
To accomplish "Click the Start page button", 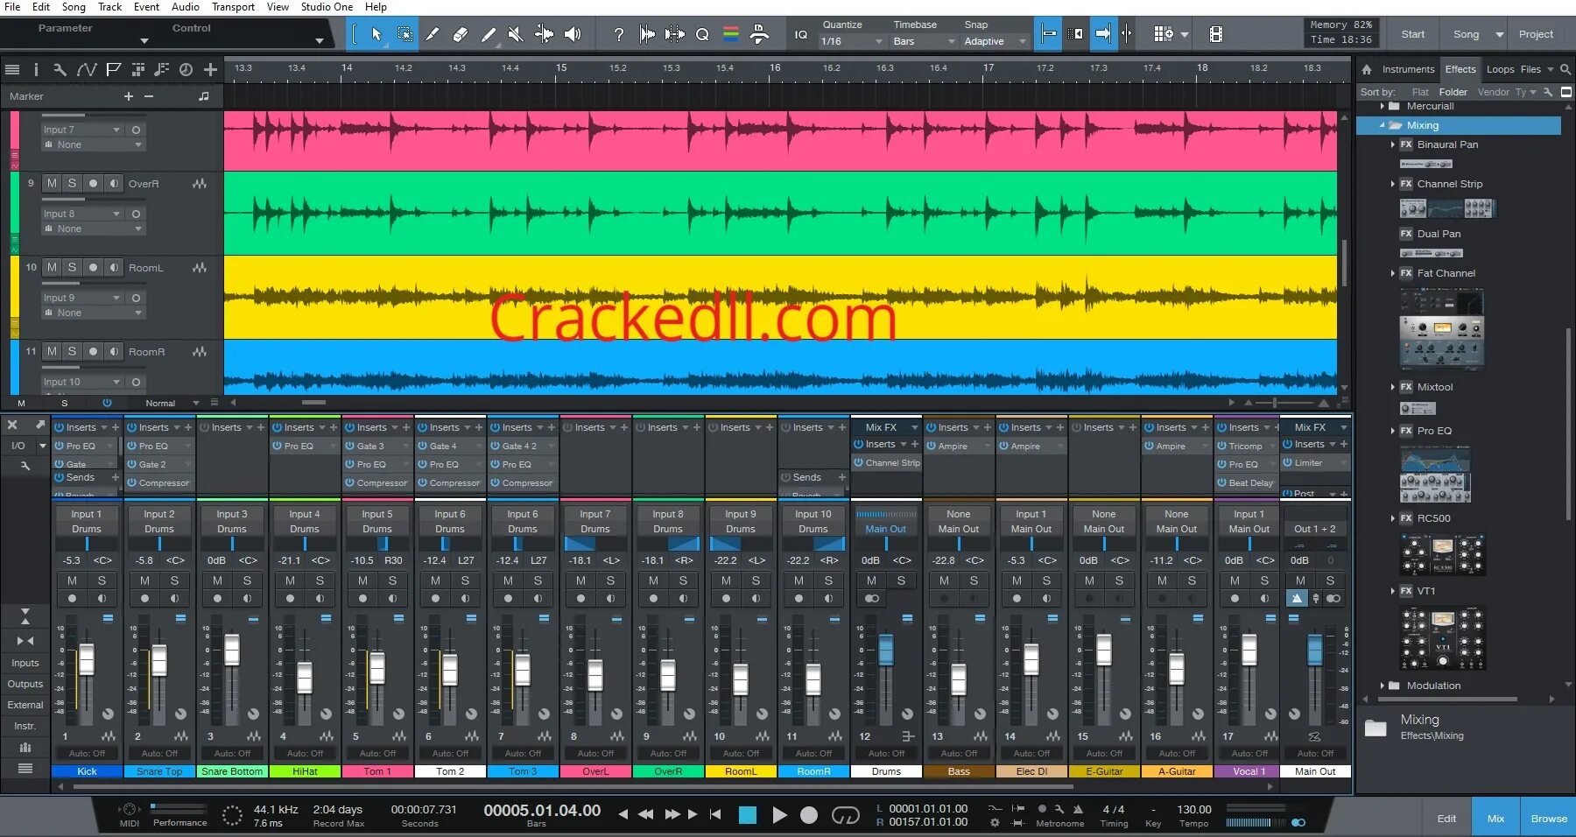I will click(x=1412, y=34).
